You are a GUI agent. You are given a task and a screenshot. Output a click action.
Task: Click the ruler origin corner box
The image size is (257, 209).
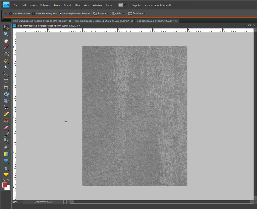click(14, 30)
